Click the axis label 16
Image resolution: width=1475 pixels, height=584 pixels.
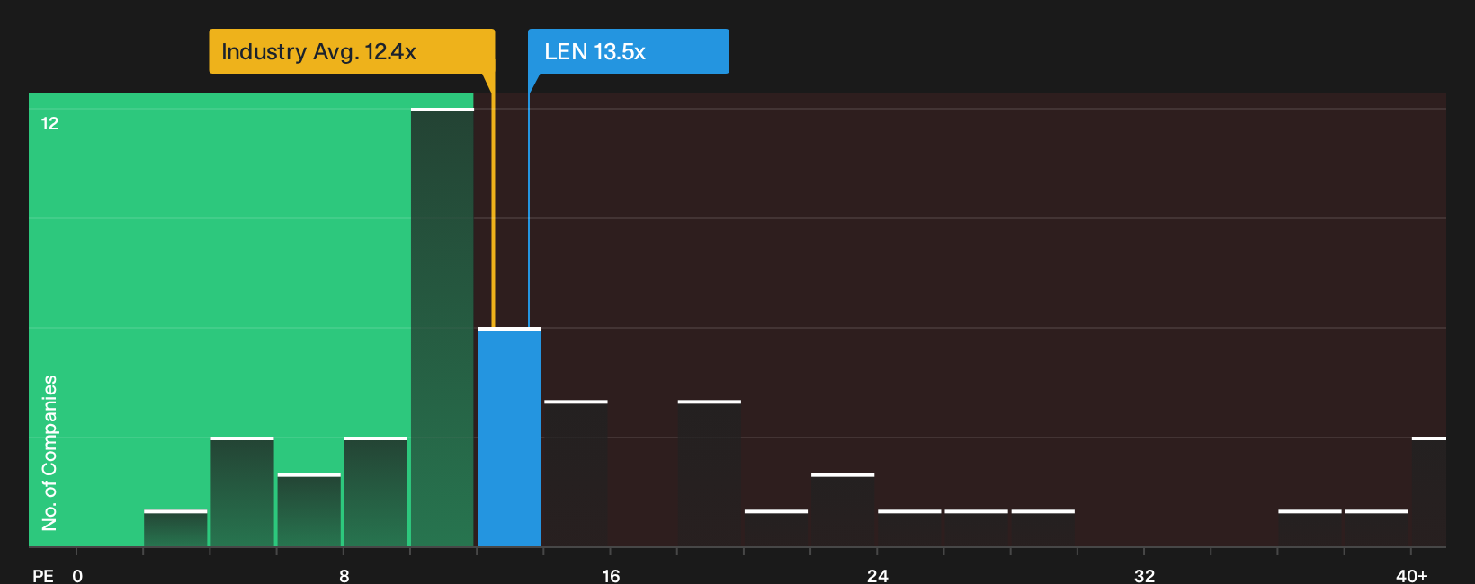[x=611, y=576]
